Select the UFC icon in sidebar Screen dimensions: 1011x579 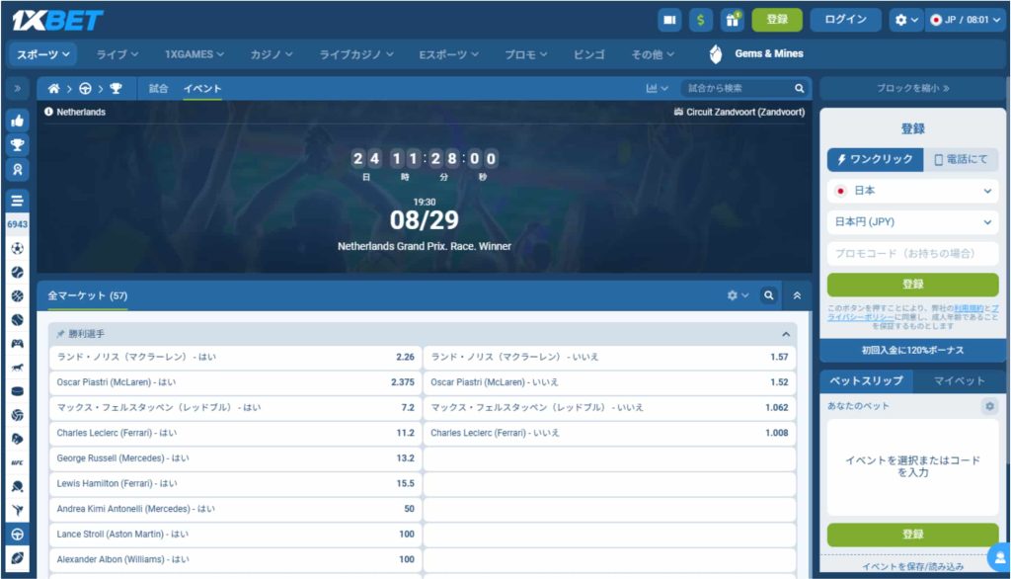coord(18,462)
